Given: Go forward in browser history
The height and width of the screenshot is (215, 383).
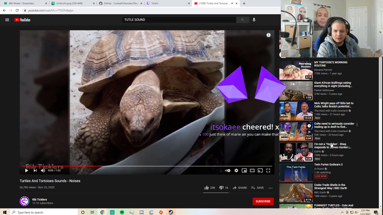Looking at the screenshot, I should [11, 11].
